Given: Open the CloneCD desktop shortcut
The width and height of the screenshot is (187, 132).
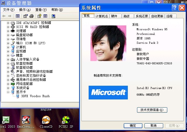Looking at the screenshot, I should [46, 120].
